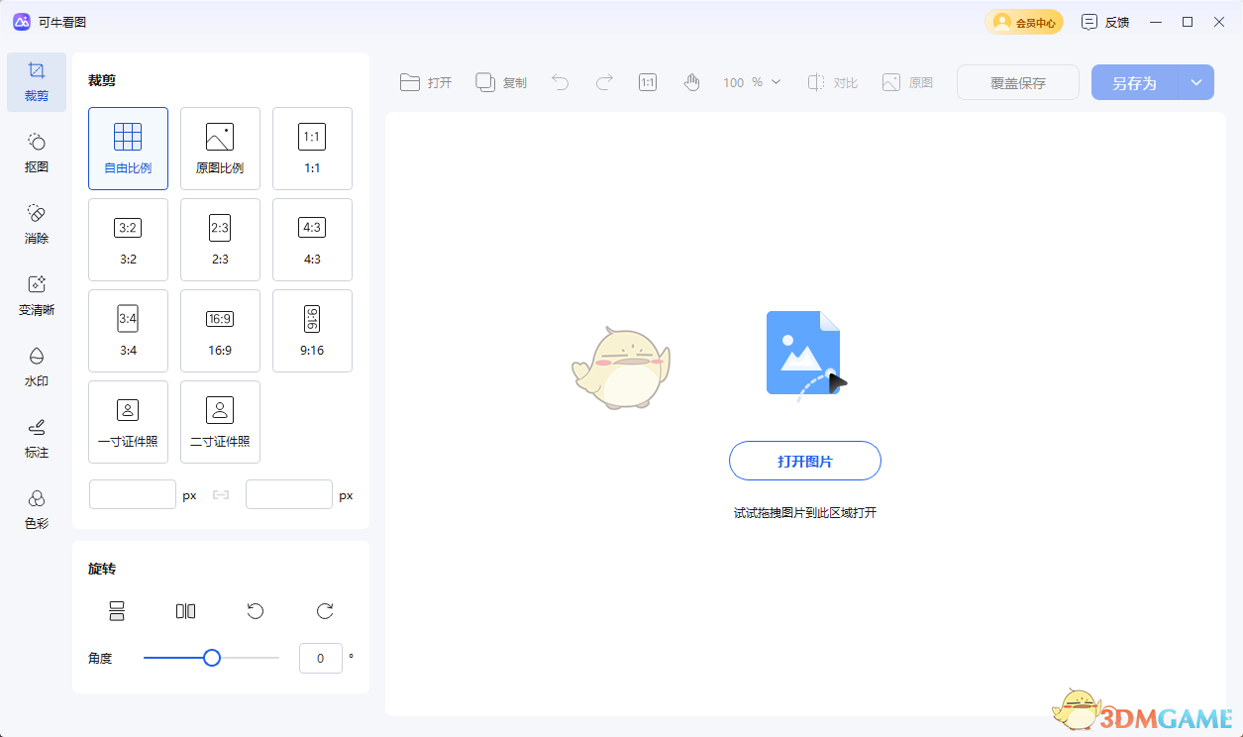Screen dimensions: 1243x737
Task: Open the 色彩 color adjustment panel
Action: pyautogui.click(x=37, y=509)
